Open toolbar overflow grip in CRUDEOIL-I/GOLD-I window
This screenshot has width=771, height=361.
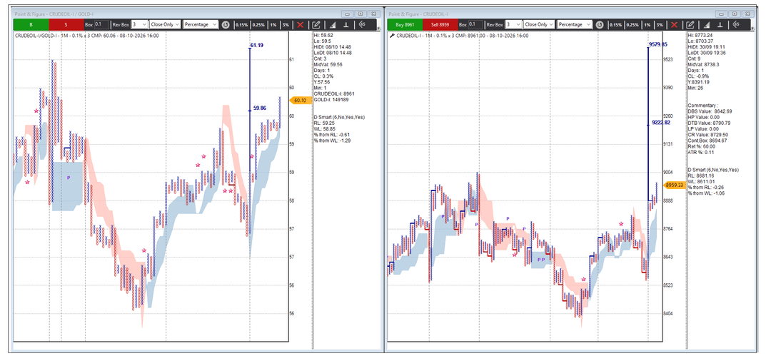pyautogui.click(x=378, y=27)
